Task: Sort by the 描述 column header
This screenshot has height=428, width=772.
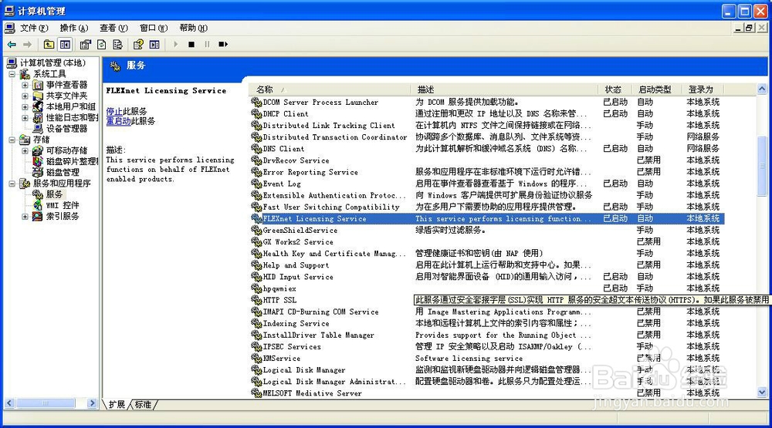Action: [x=505, y=89]
